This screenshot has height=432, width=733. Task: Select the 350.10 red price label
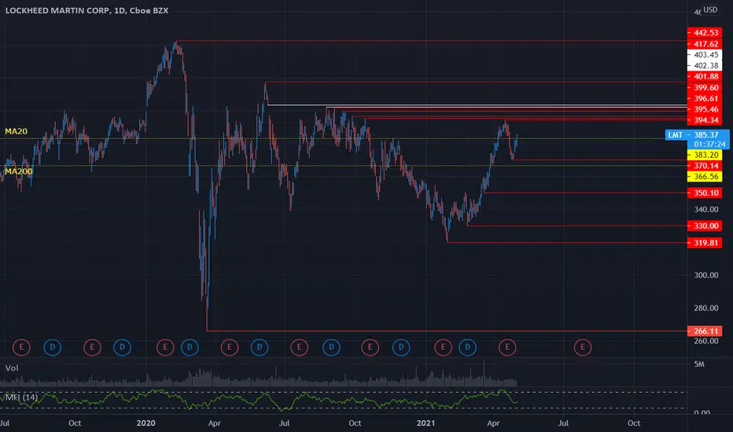705,193
